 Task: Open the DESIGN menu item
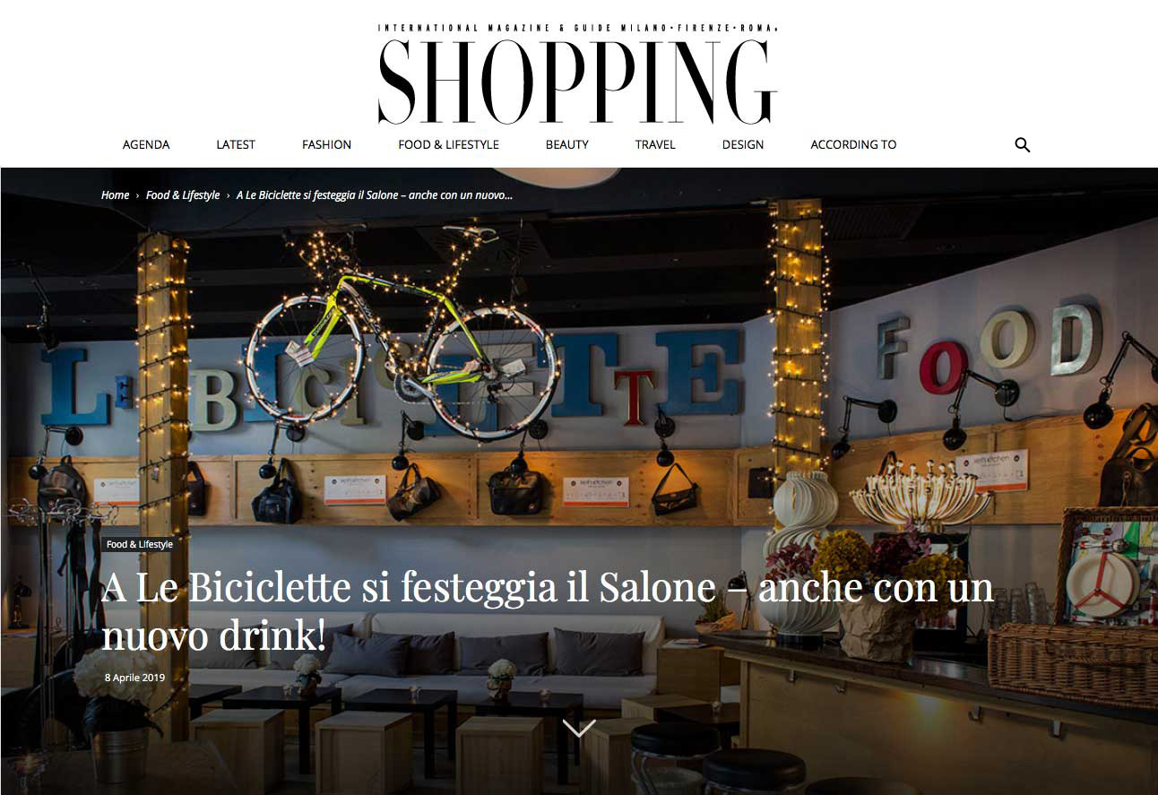[x=743, y=144]
